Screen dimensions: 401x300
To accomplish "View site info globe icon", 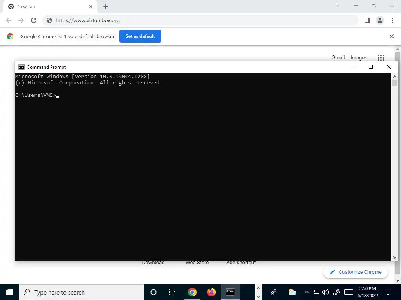I will click(49, 20).
